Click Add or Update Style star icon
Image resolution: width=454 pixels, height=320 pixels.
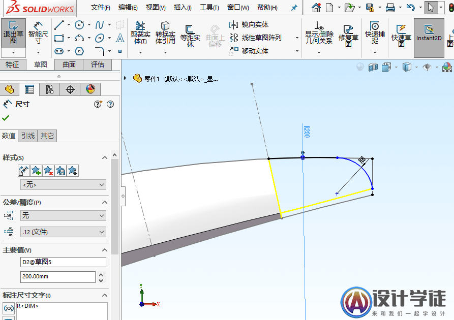coord(36,171)
